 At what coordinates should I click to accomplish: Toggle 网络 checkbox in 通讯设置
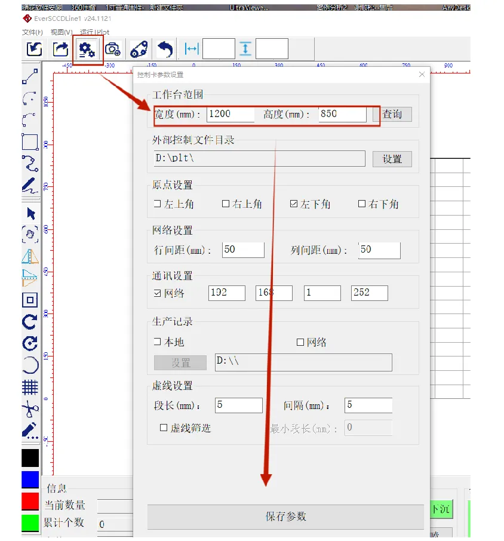[157, 293]
